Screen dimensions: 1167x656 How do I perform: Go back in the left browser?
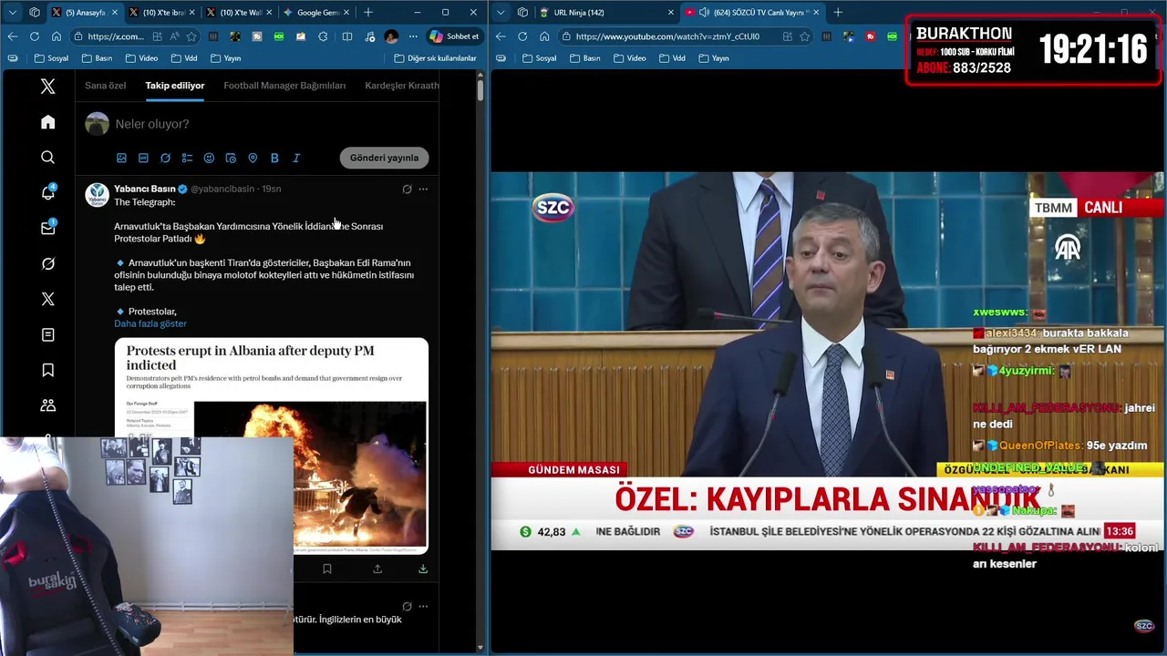tap(13, 36)
